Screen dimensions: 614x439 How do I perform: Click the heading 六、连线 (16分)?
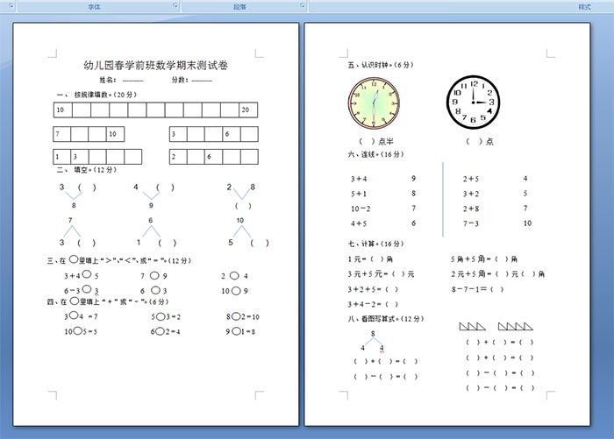point(376,154)
